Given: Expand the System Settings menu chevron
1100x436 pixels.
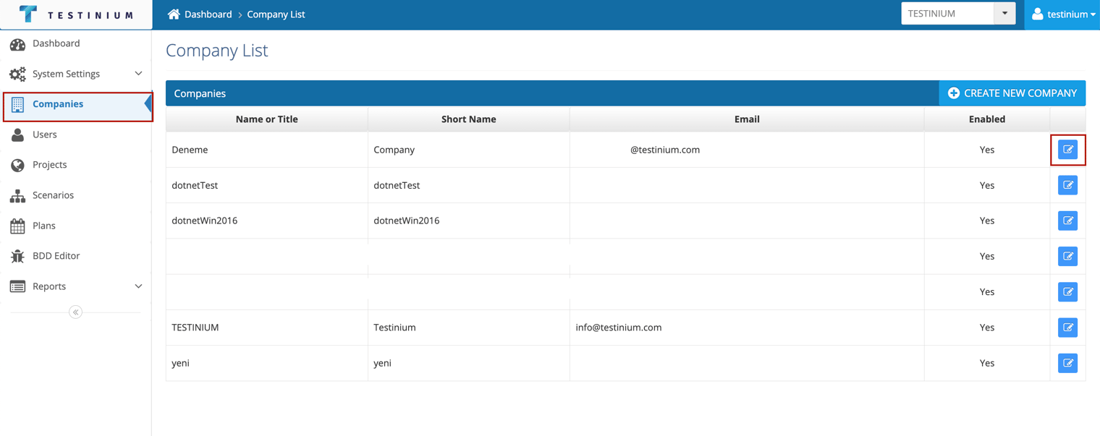Looking at the screenshot, I should [x=138, y=74].
